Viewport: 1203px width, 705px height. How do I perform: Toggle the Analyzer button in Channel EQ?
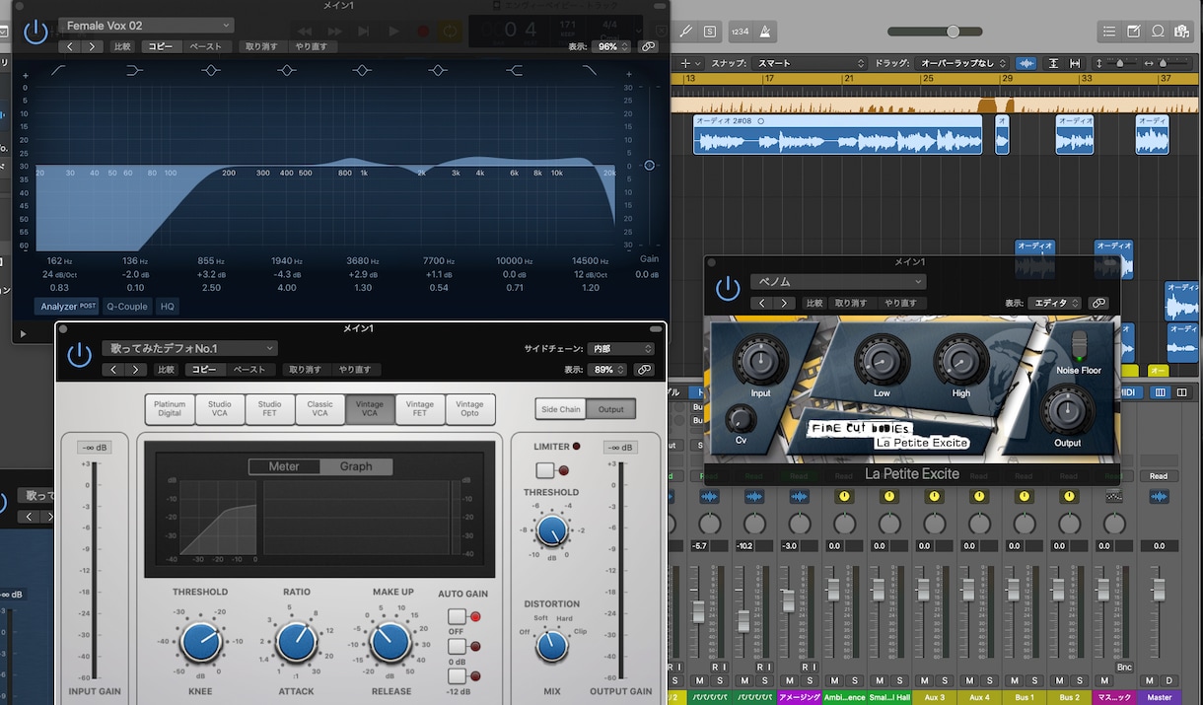pos(67,307)
